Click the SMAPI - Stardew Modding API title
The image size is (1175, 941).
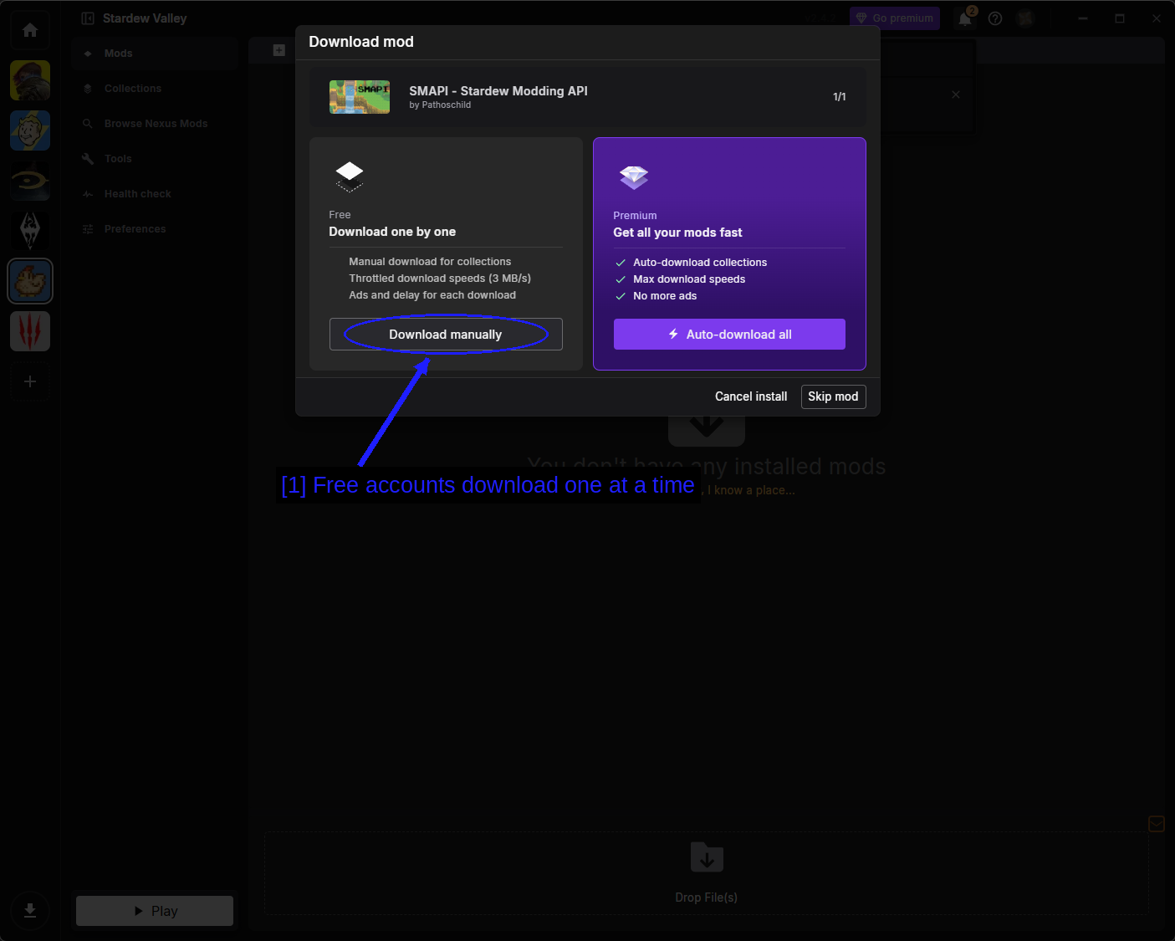point(498,91)
